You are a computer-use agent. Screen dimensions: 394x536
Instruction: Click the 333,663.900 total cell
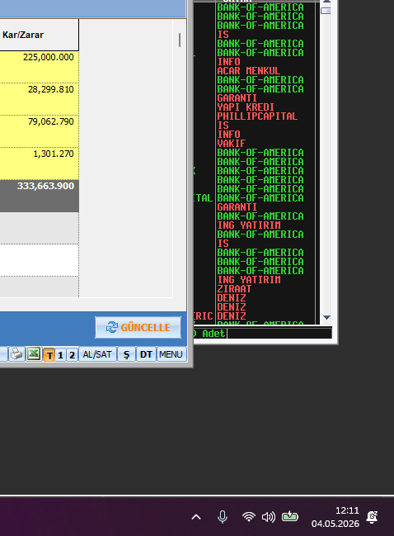[39, 196]
